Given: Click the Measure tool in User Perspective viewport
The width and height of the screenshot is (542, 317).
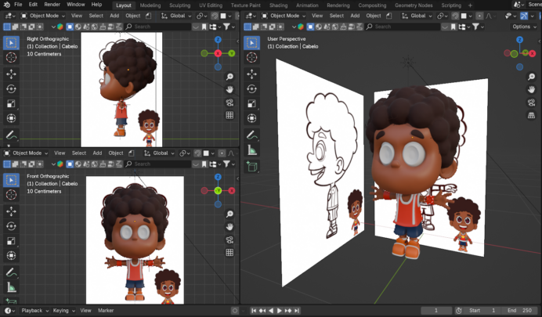Looking at the screenshot, I should click(x=252, y=149).
